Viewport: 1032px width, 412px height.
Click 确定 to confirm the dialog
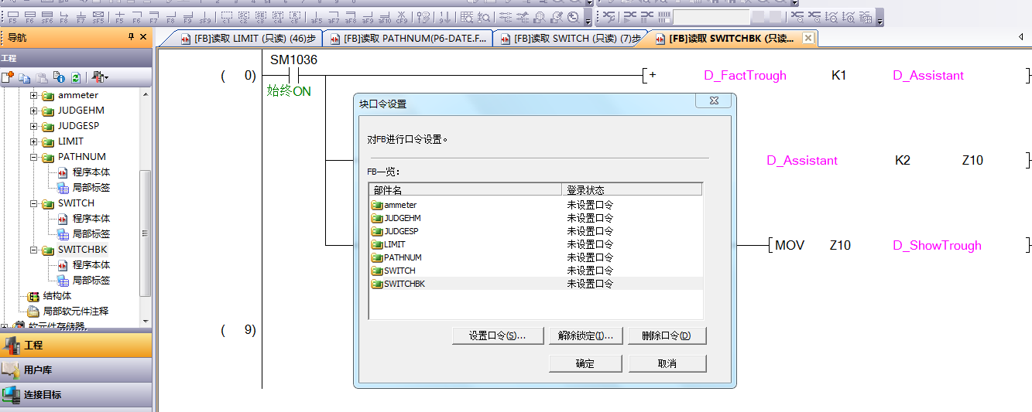tap(585, 363)
